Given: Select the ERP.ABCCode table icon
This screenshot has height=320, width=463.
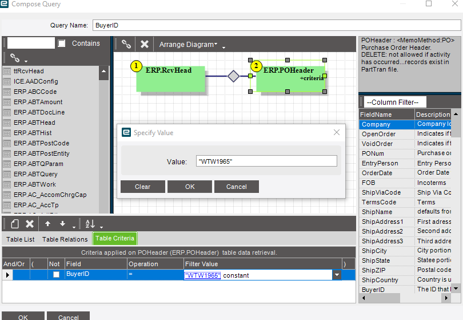Looking at the screenshot, I should pyautogui.click(x=7, y=92).
